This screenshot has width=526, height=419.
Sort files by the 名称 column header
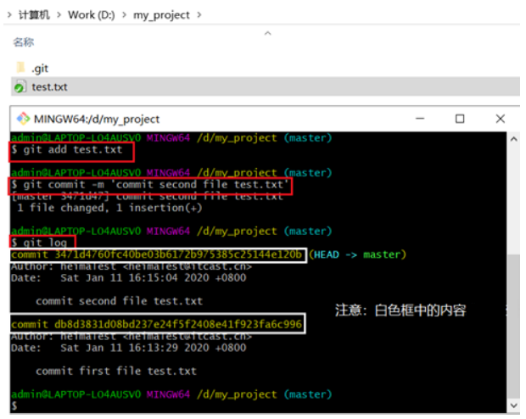[24, 42]
